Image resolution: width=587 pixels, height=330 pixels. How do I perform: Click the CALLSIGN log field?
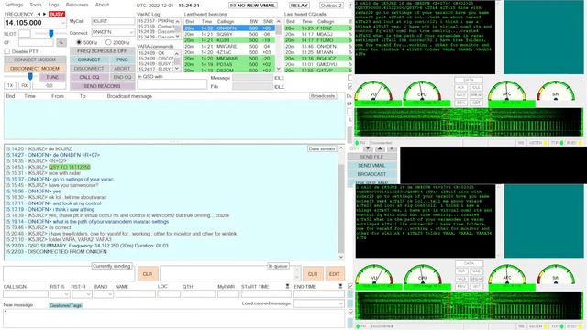[26, 294]
